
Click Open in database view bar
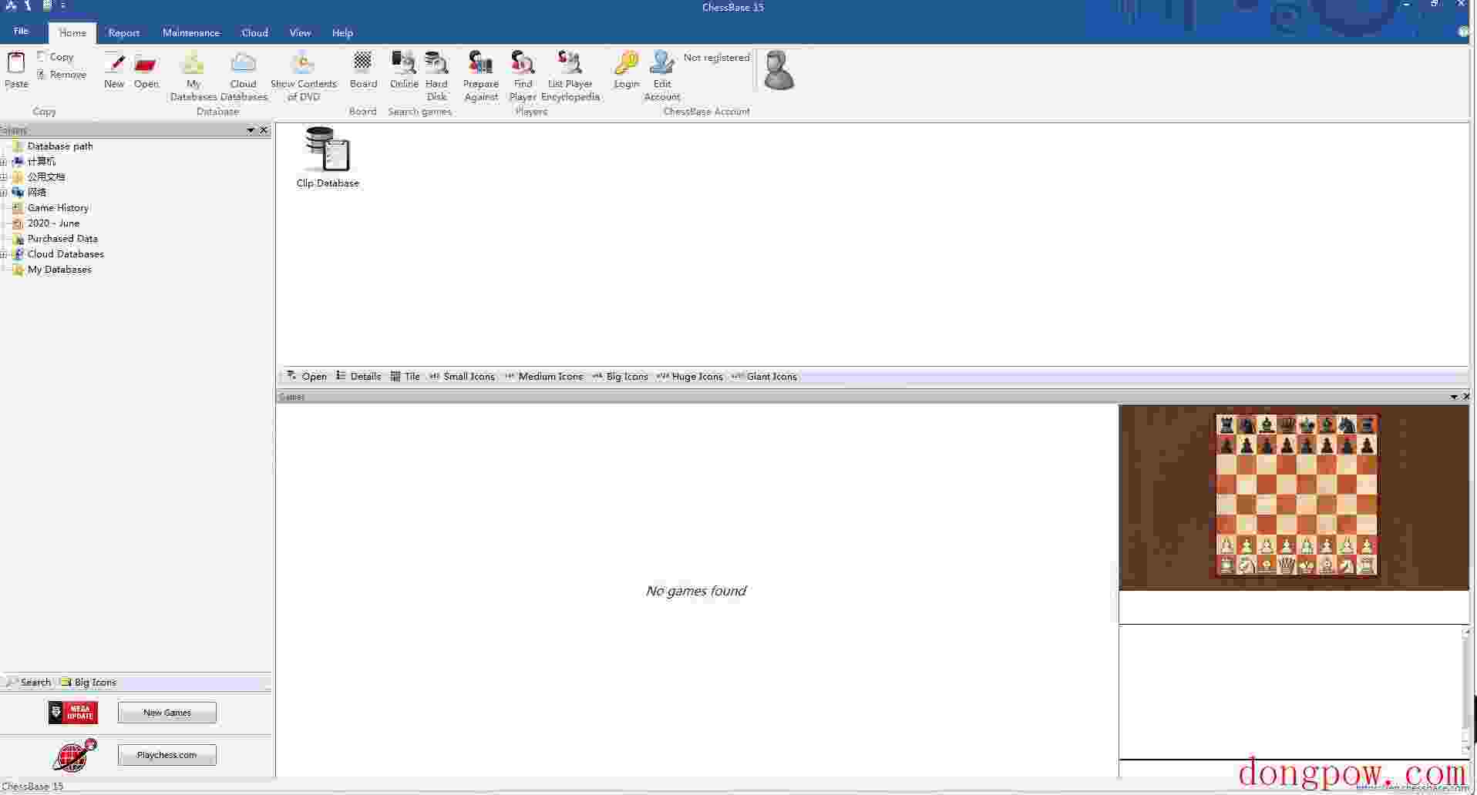(x=307, y=376)
